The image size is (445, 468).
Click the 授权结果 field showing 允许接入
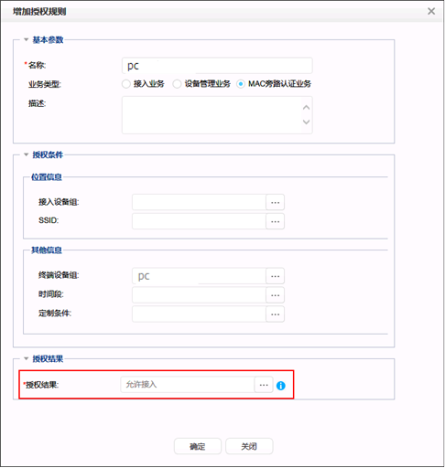[188, 385]
